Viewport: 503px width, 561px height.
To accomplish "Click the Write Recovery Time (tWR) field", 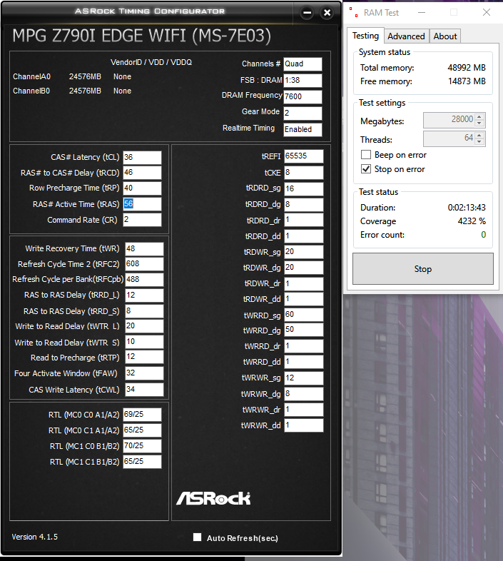I will 144,248.
